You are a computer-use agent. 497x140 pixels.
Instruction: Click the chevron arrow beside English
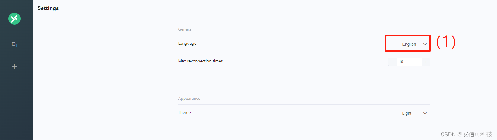pyautogui.click(x=425, y=44)
